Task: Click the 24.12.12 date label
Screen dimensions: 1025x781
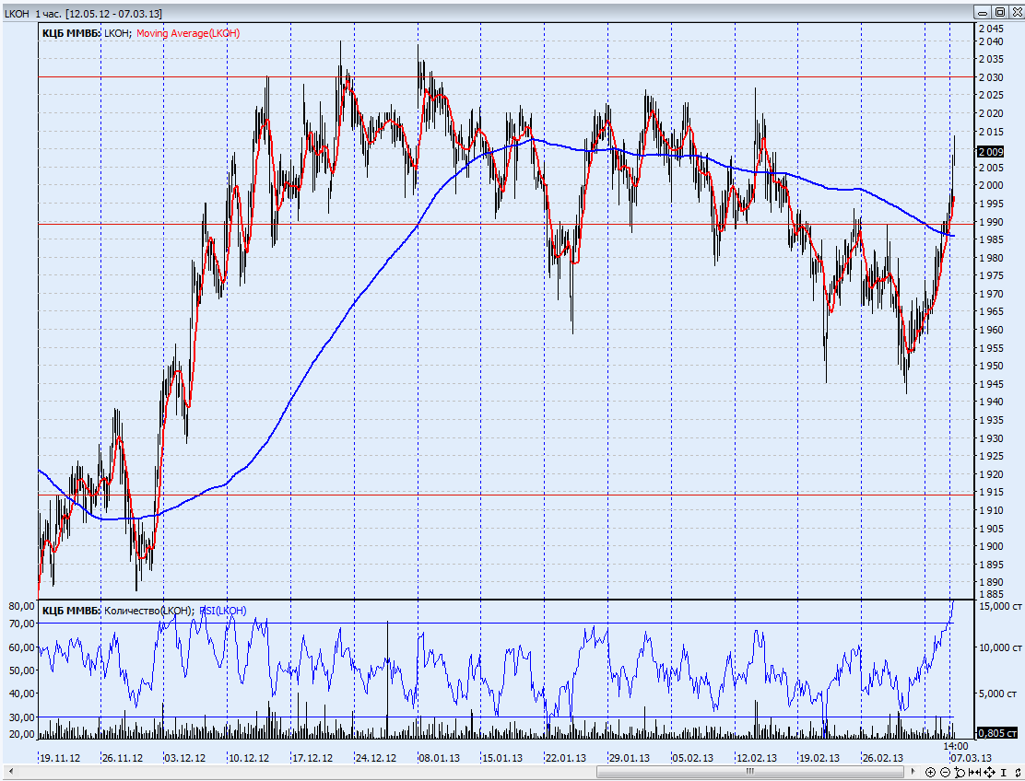Action: tap(376, 758)
